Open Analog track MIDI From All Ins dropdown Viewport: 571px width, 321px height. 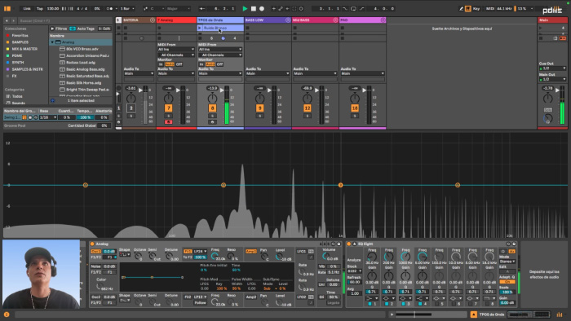click(x=176, y=49)
